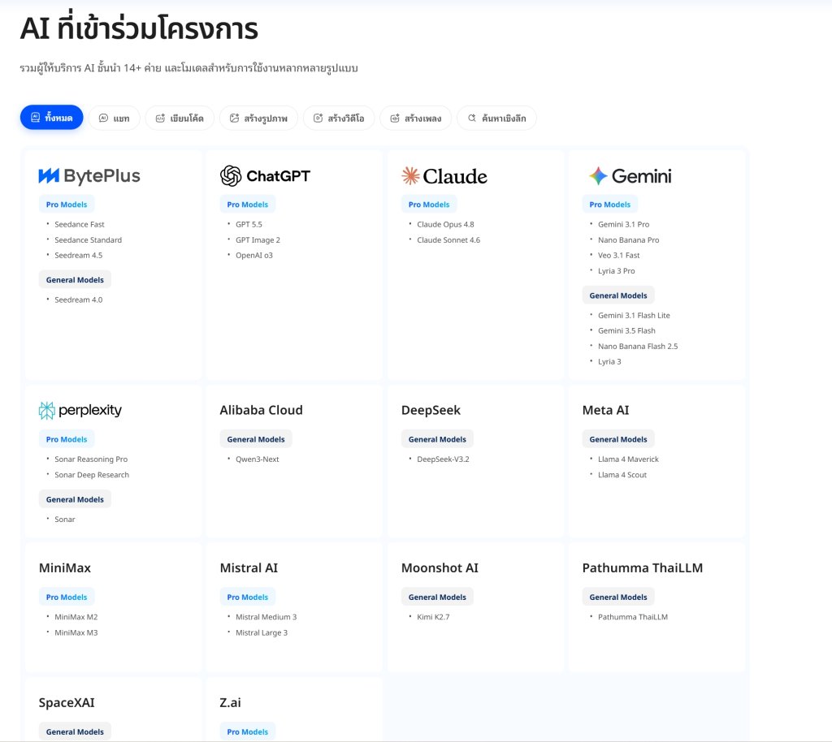Click the Claude Opus 4.8 entry
Image resolution: width=832 pixels, height=742 pixels.
445,225
